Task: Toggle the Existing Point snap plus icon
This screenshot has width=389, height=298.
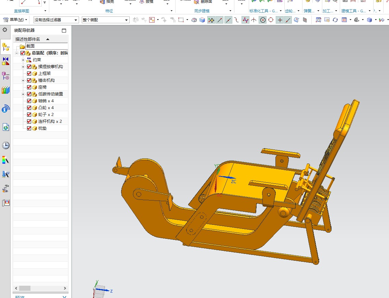Action: [x=280, y=20]
